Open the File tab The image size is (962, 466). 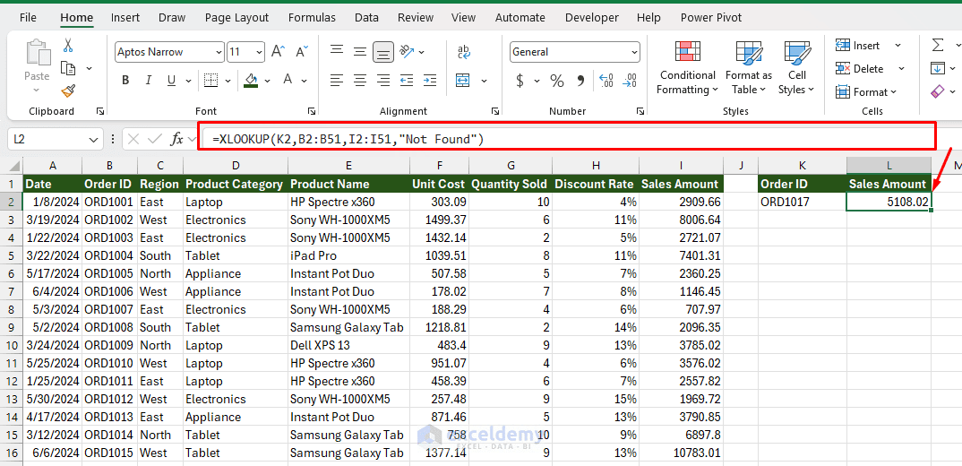click(x=29, y=18)
